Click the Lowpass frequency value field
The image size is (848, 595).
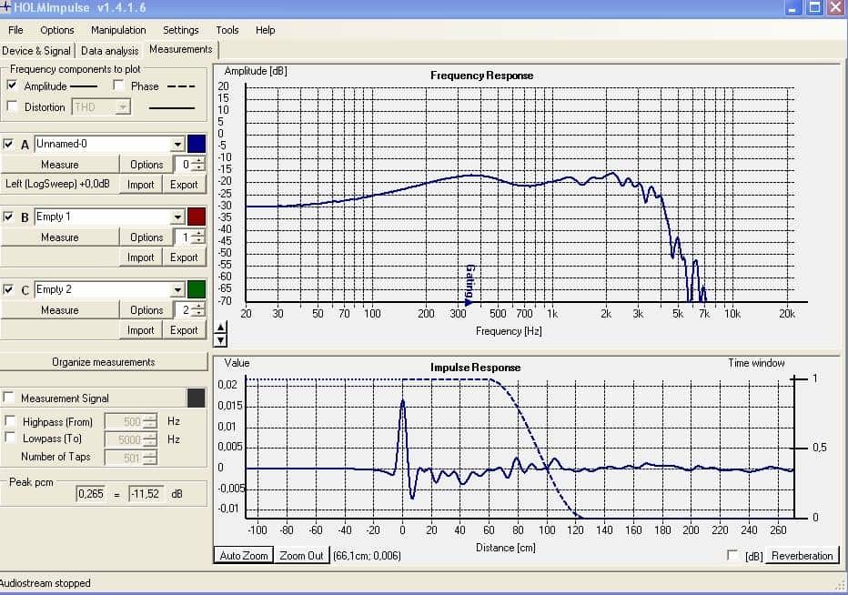click(124, 439)
